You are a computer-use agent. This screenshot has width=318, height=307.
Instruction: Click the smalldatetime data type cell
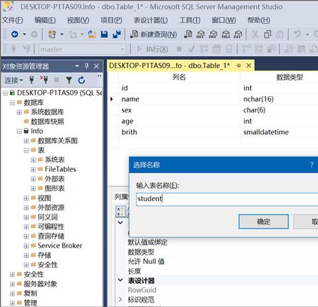280,132
